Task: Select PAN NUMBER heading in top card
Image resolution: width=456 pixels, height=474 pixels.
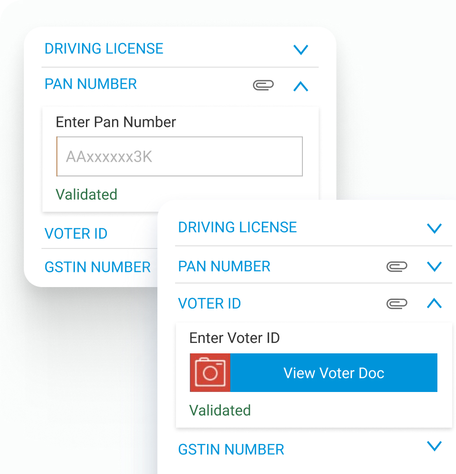Action: pos(91,84)
